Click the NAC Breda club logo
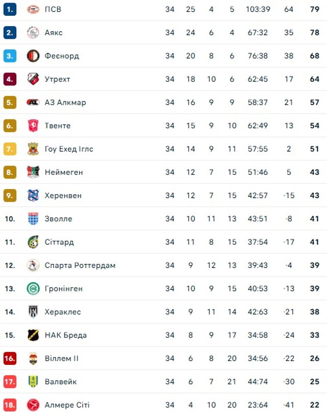This screenshot has width=327, height=413. coord(33,335)
